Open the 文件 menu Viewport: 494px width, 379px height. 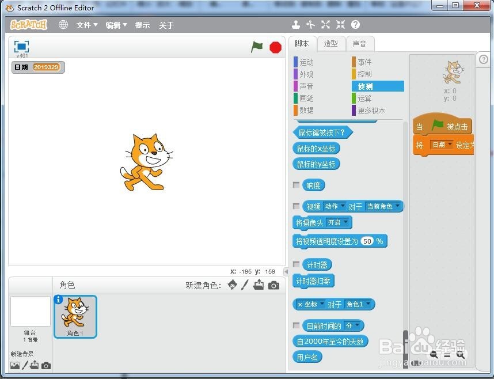click(x=86, y=25)
